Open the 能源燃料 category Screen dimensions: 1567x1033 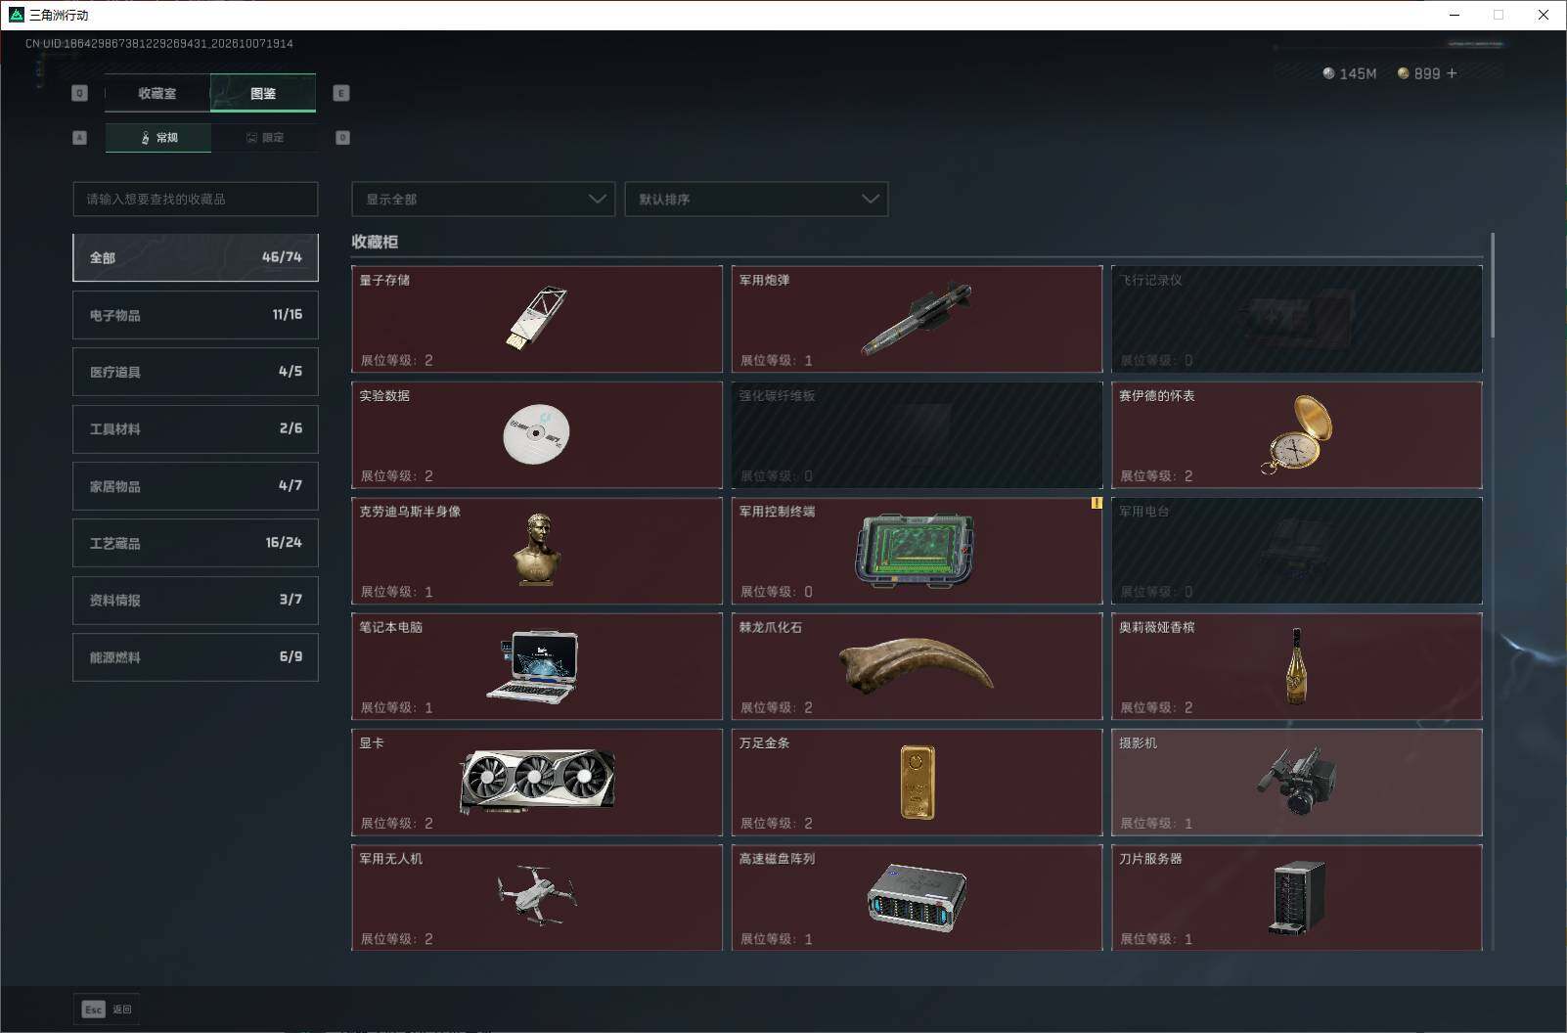(x=196, y=657)
